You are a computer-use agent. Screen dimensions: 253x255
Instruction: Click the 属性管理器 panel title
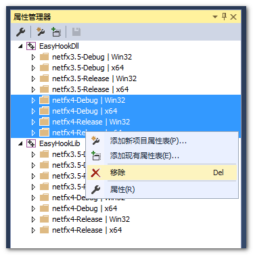[32, 17]
